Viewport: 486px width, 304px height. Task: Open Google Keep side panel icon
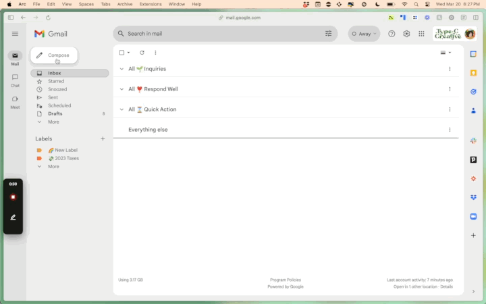click(473, 73)
